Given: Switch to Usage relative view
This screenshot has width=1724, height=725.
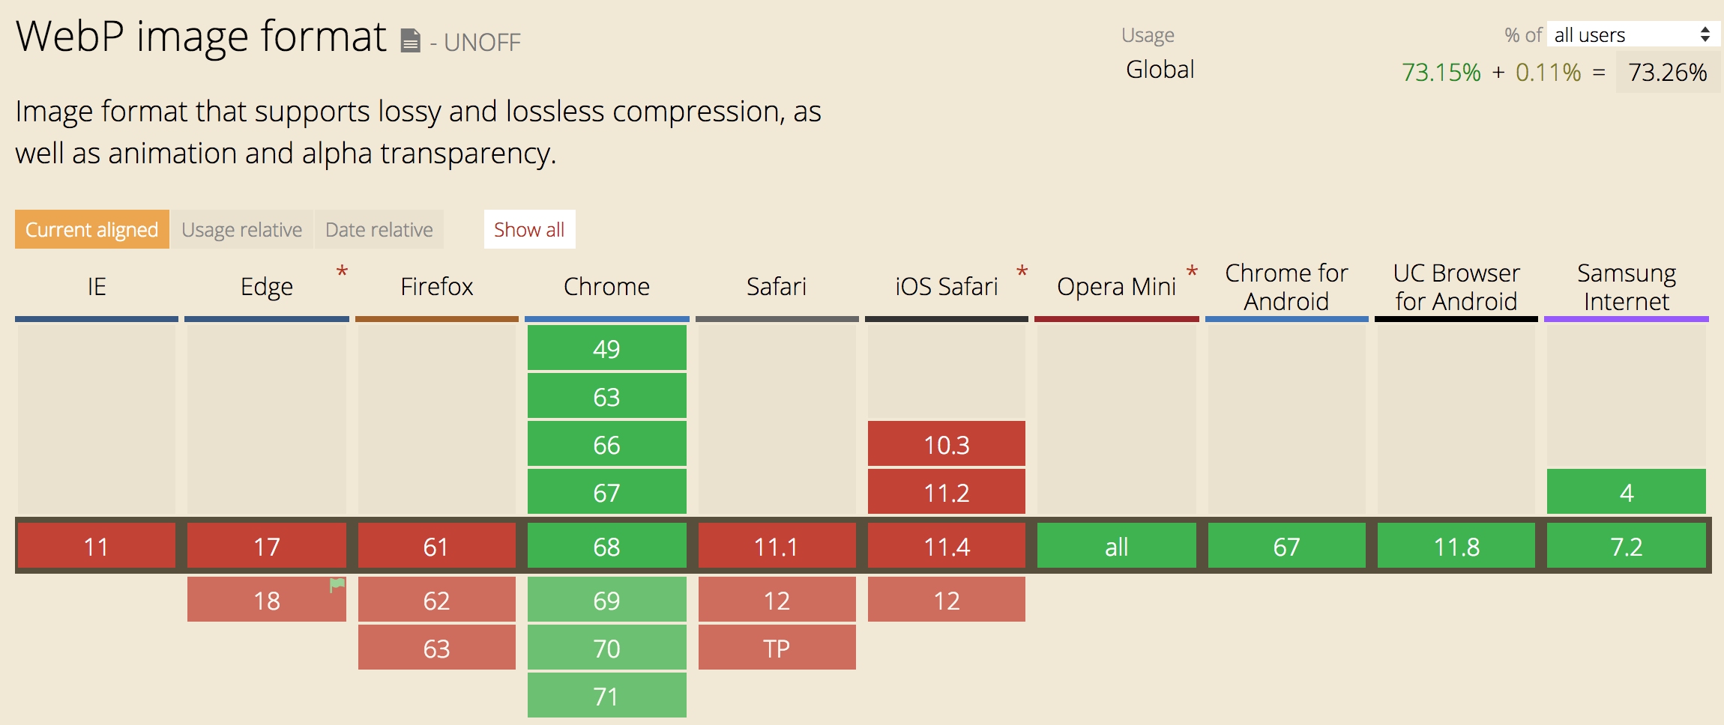Looking at the screenshot, I should click(x=241, y=230).
